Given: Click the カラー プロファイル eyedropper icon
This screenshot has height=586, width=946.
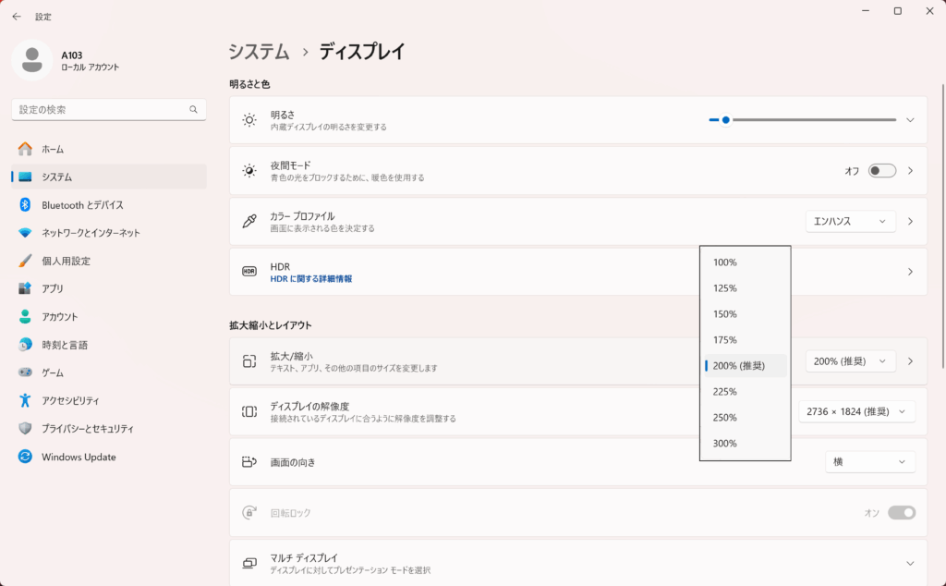Looking at the screenshot, I should (x=249, y=221).
